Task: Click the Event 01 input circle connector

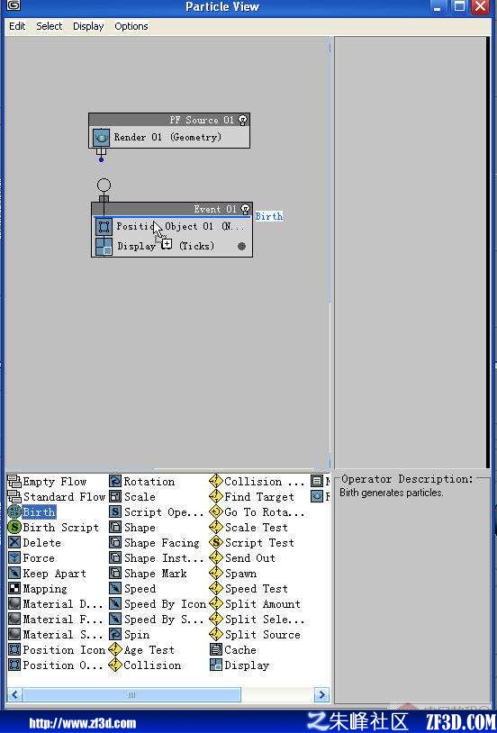Action: point(104,186)
